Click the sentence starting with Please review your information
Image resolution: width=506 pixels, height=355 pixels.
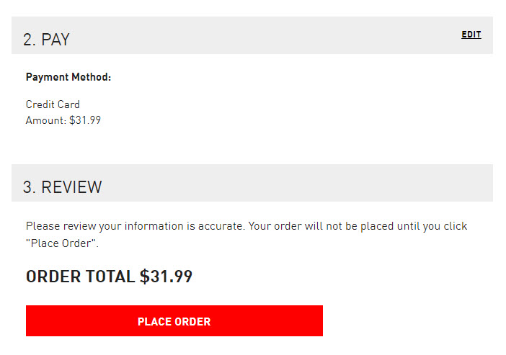pos(136,226)
